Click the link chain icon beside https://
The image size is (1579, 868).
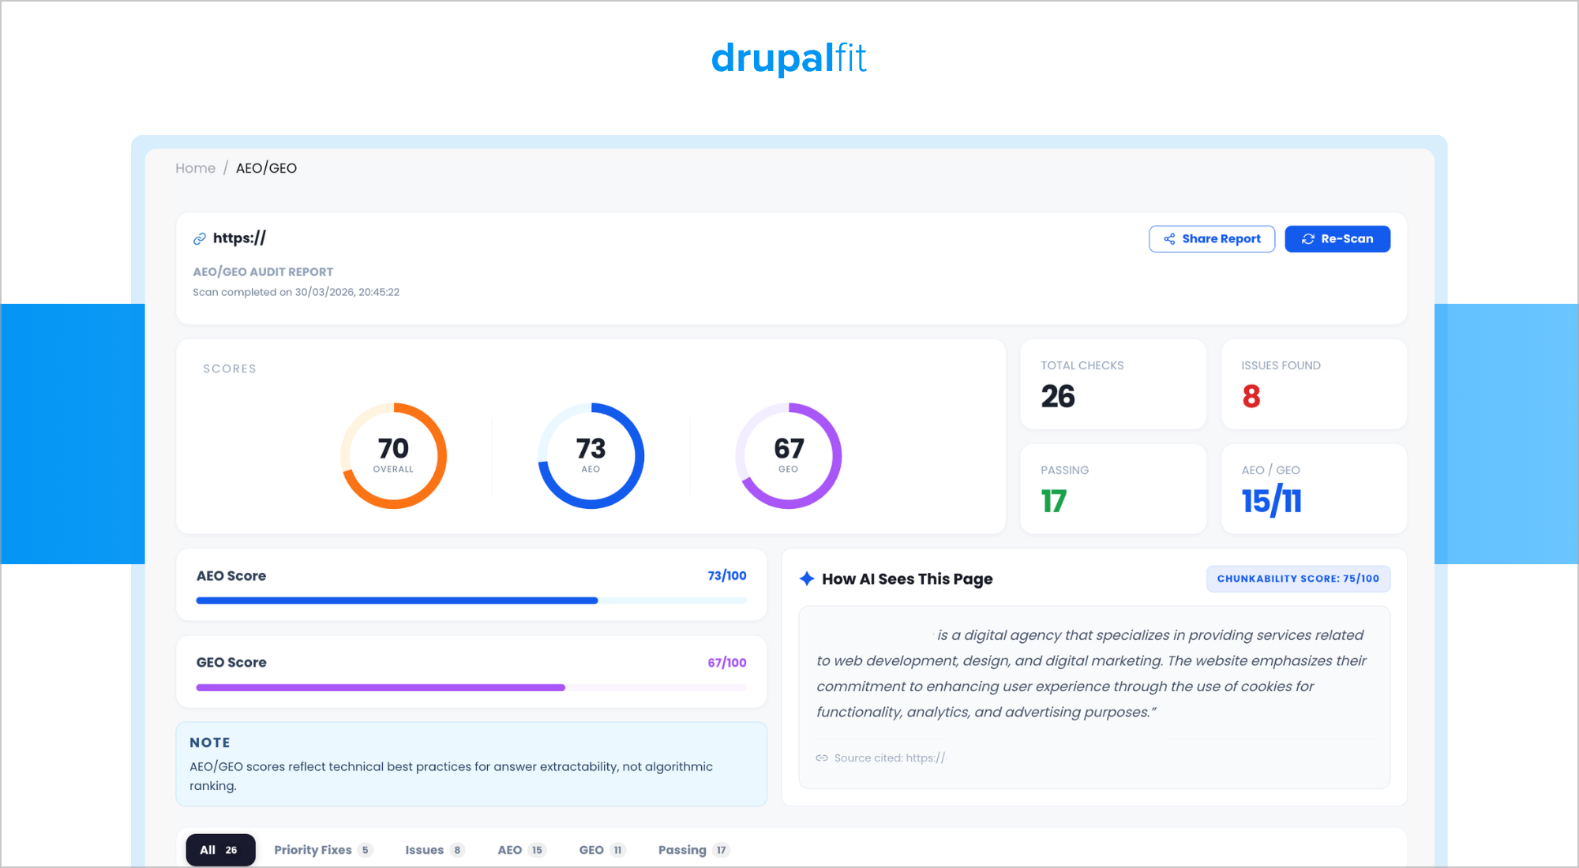click(200, 238)
